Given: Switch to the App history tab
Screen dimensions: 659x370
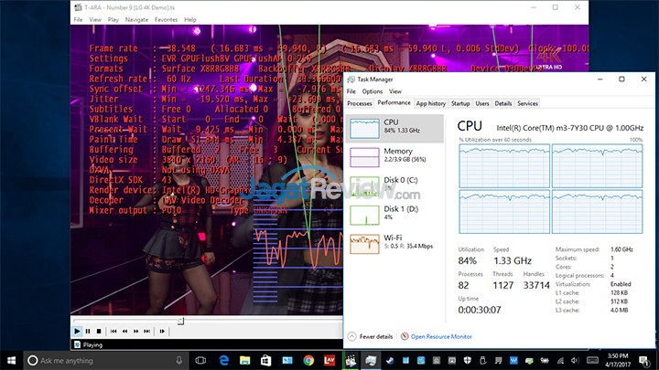Looking at the screenshot, I should [x=431, y=103].
